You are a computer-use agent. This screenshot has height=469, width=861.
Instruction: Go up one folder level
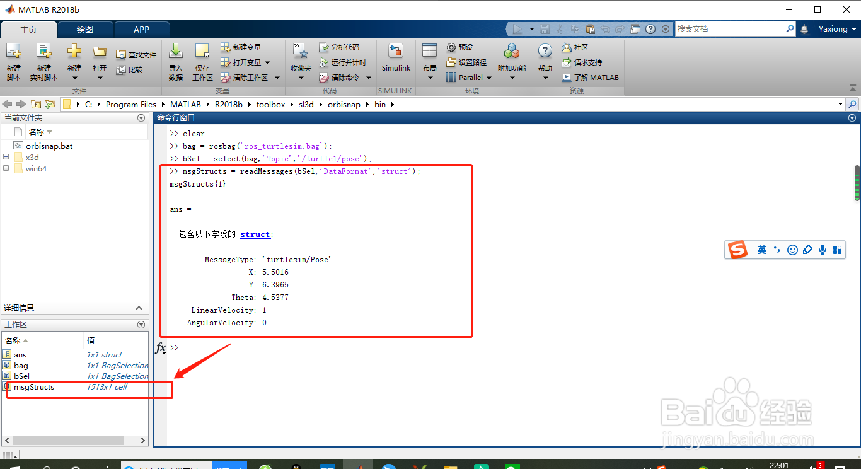(x=36, y=104)
